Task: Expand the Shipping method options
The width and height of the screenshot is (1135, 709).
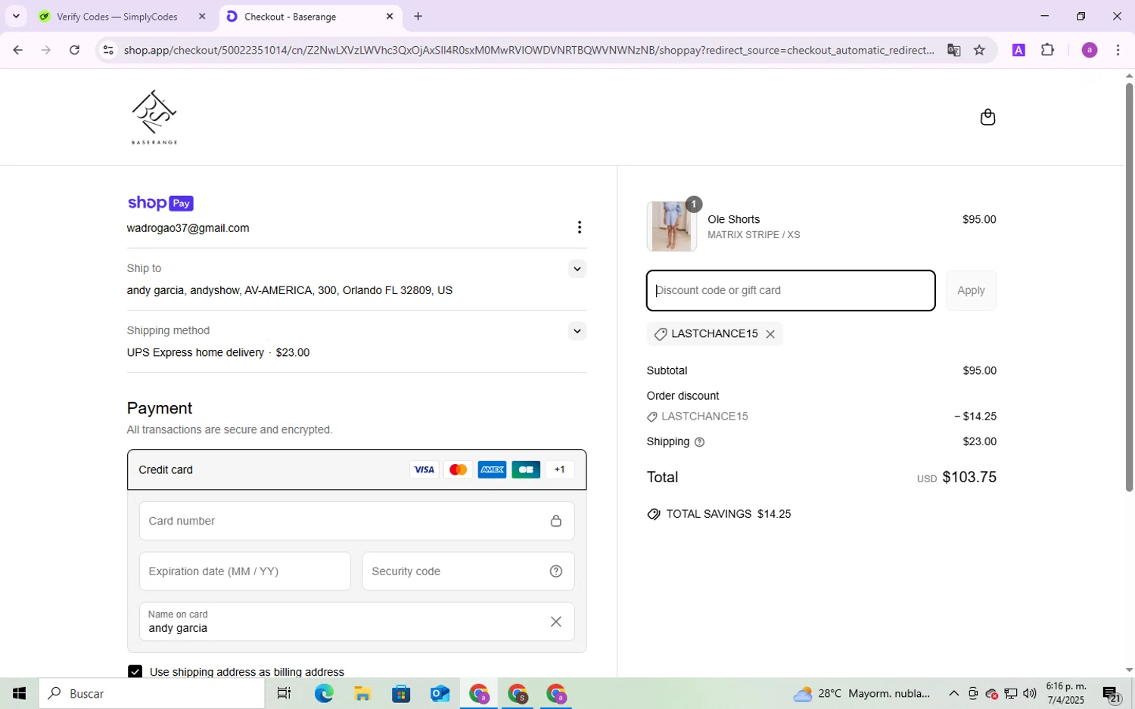Action: point(577,331)
